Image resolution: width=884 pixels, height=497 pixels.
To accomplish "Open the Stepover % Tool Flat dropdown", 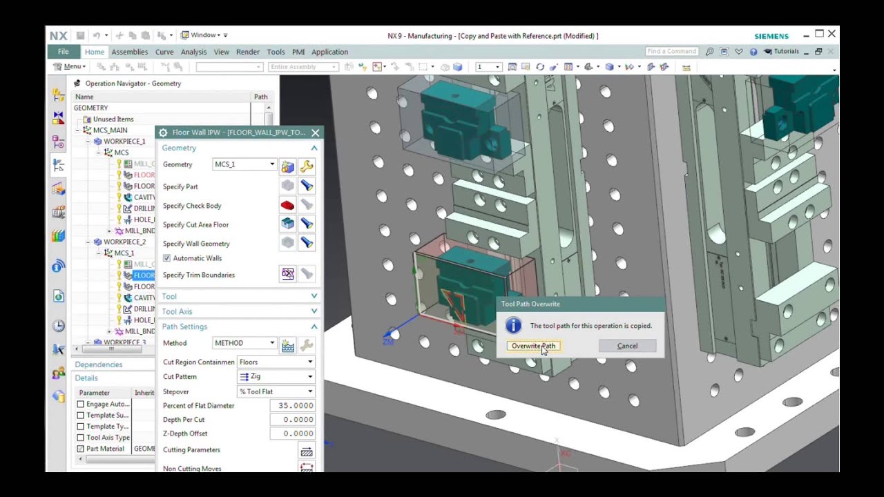I will tap(276, 391).
